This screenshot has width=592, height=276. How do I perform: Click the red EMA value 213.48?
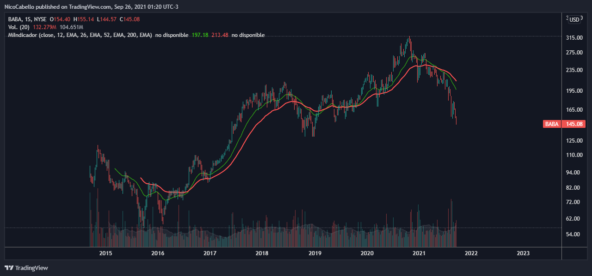click(x=220, y=35)
